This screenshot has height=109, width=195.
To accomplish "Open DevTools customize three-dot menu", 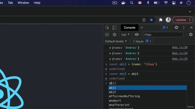I will [184, 28].
